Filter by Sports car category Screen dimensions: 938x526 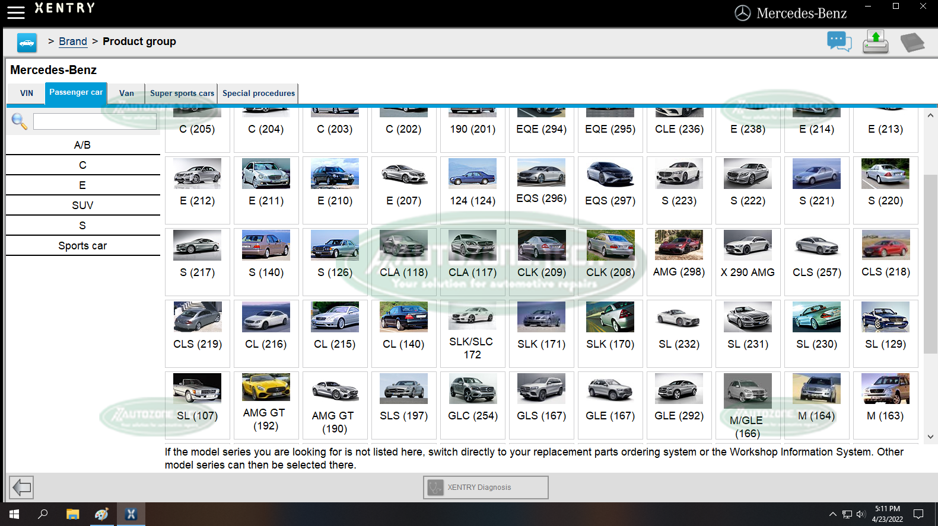82,246
